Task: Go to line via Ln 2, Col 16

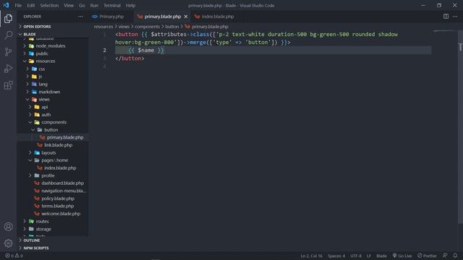Action: (311, 256)
